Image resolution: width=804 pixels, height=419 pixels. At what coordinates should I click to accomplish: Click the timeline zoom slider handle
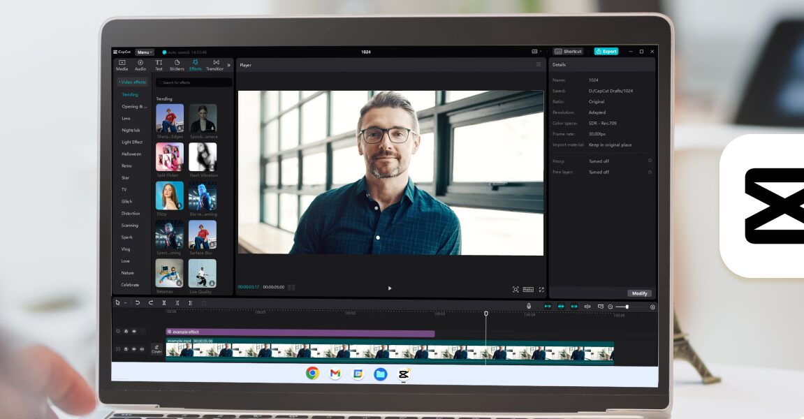click(x=627, y=307)
